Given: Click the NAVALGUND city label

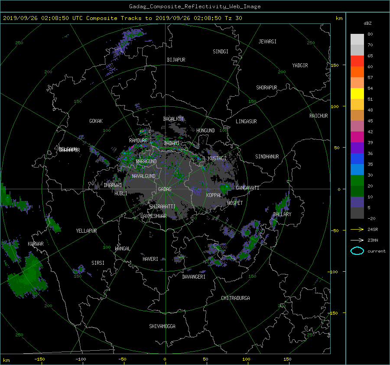Looking at the screenshot, I should pos(143,176).
